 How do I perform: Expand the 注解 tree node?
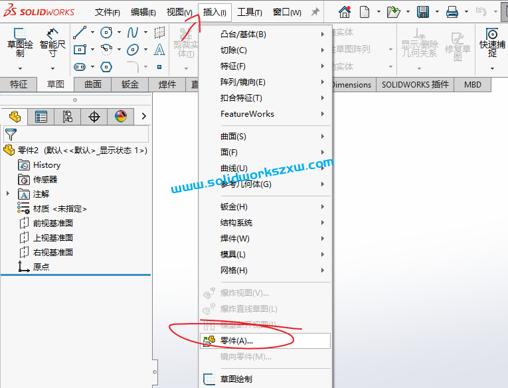8,194
